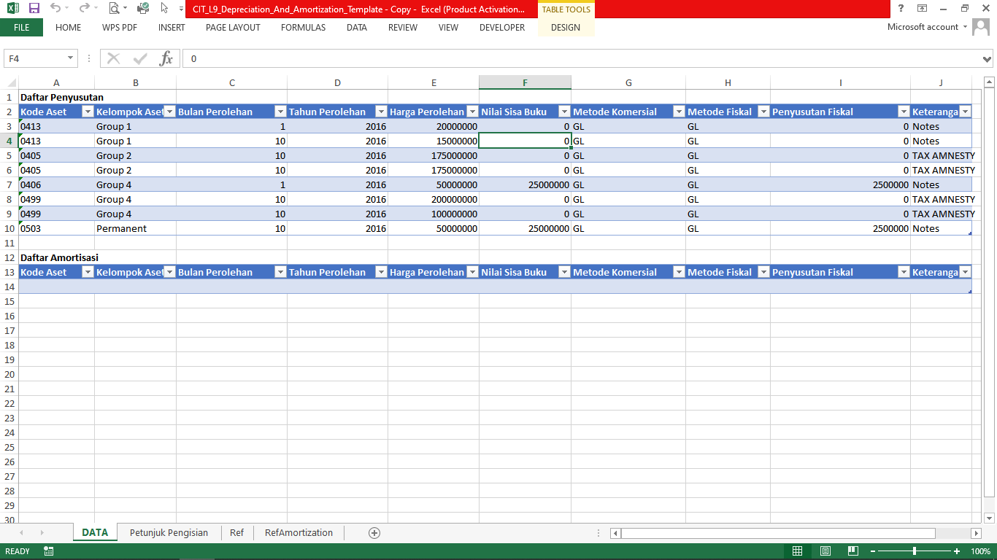The height and width of the screenshot is (560, 997).
Task: Expand the Name Box dropdown arrow
Action: point(71,58)
